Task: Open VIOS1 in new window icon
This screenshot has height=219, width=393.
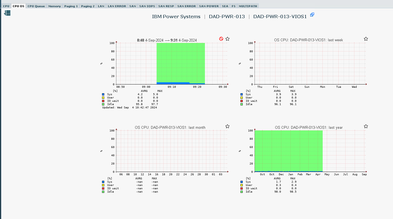Action: [x=312, y=15]
